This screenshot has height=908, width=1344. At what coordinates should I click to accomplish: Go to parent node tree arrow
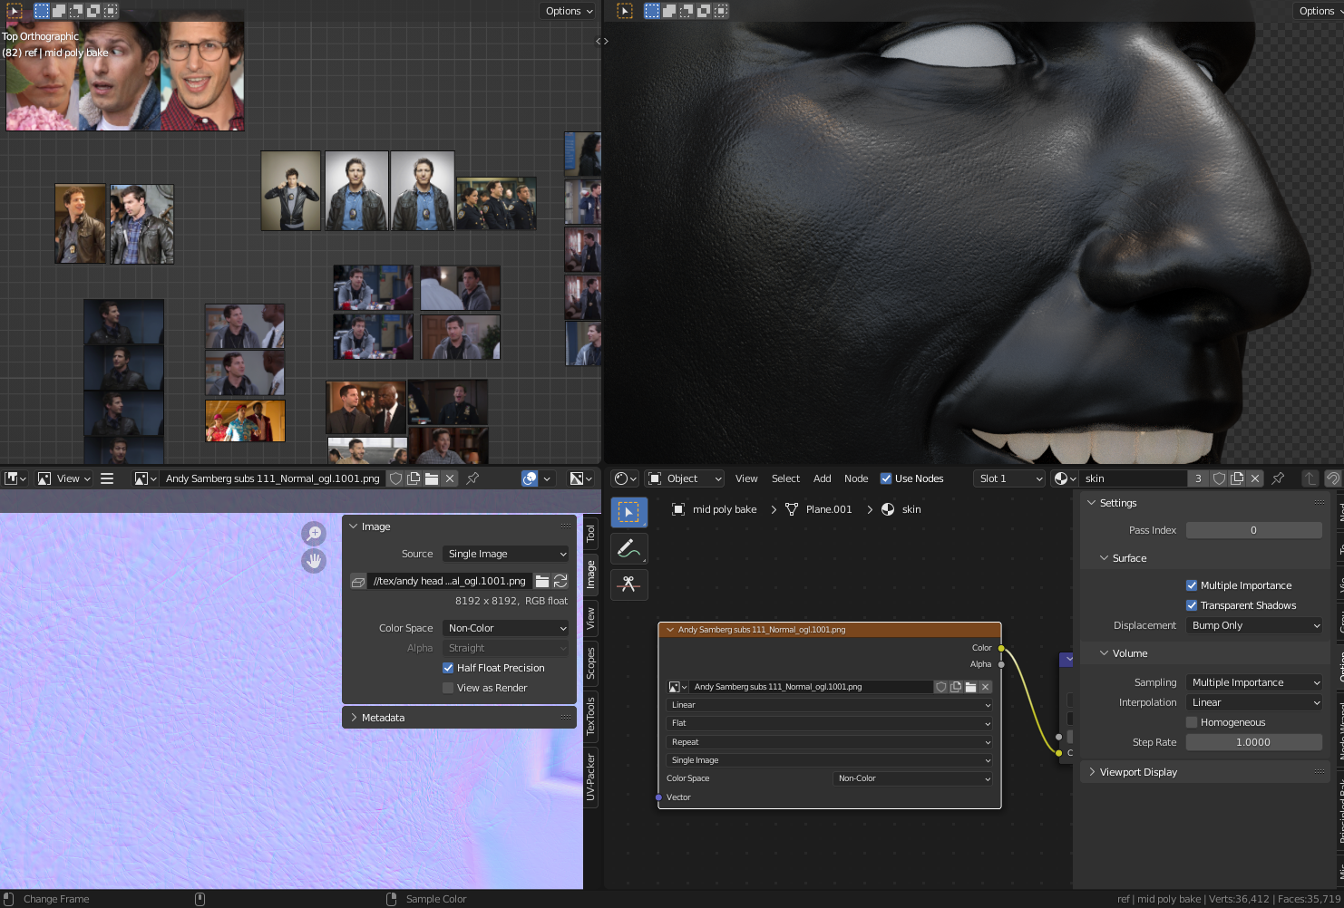pyautogui.click(x=1310, y=478)
